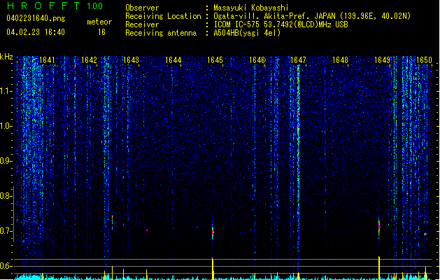Click the 1644 time marker
The image size is (440, 280).
[173, 60]
